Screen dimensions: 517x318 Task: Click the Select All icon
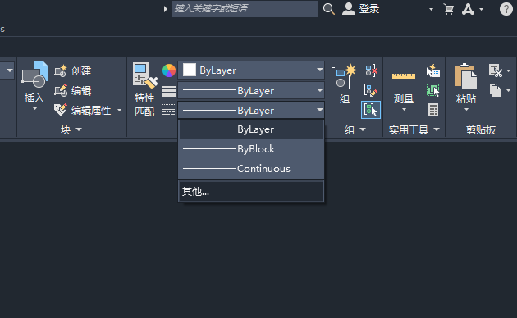pyautogui.click(x=433, y=90)
